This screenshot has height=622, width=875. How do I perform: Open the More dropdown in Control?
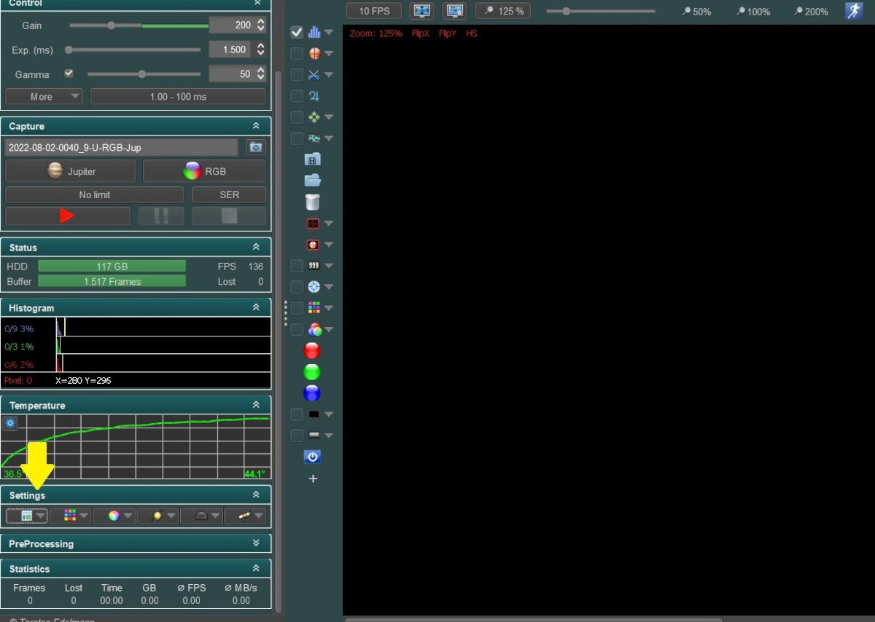point(44,96)
